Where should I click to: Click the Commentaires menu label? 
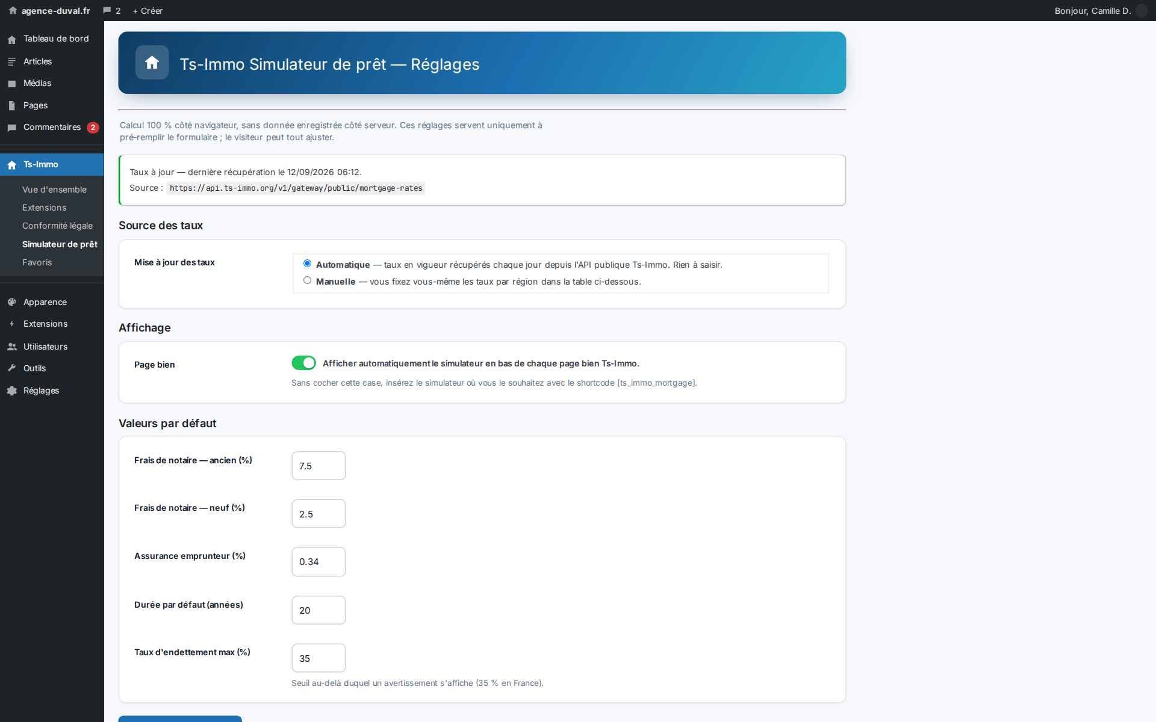52,127
